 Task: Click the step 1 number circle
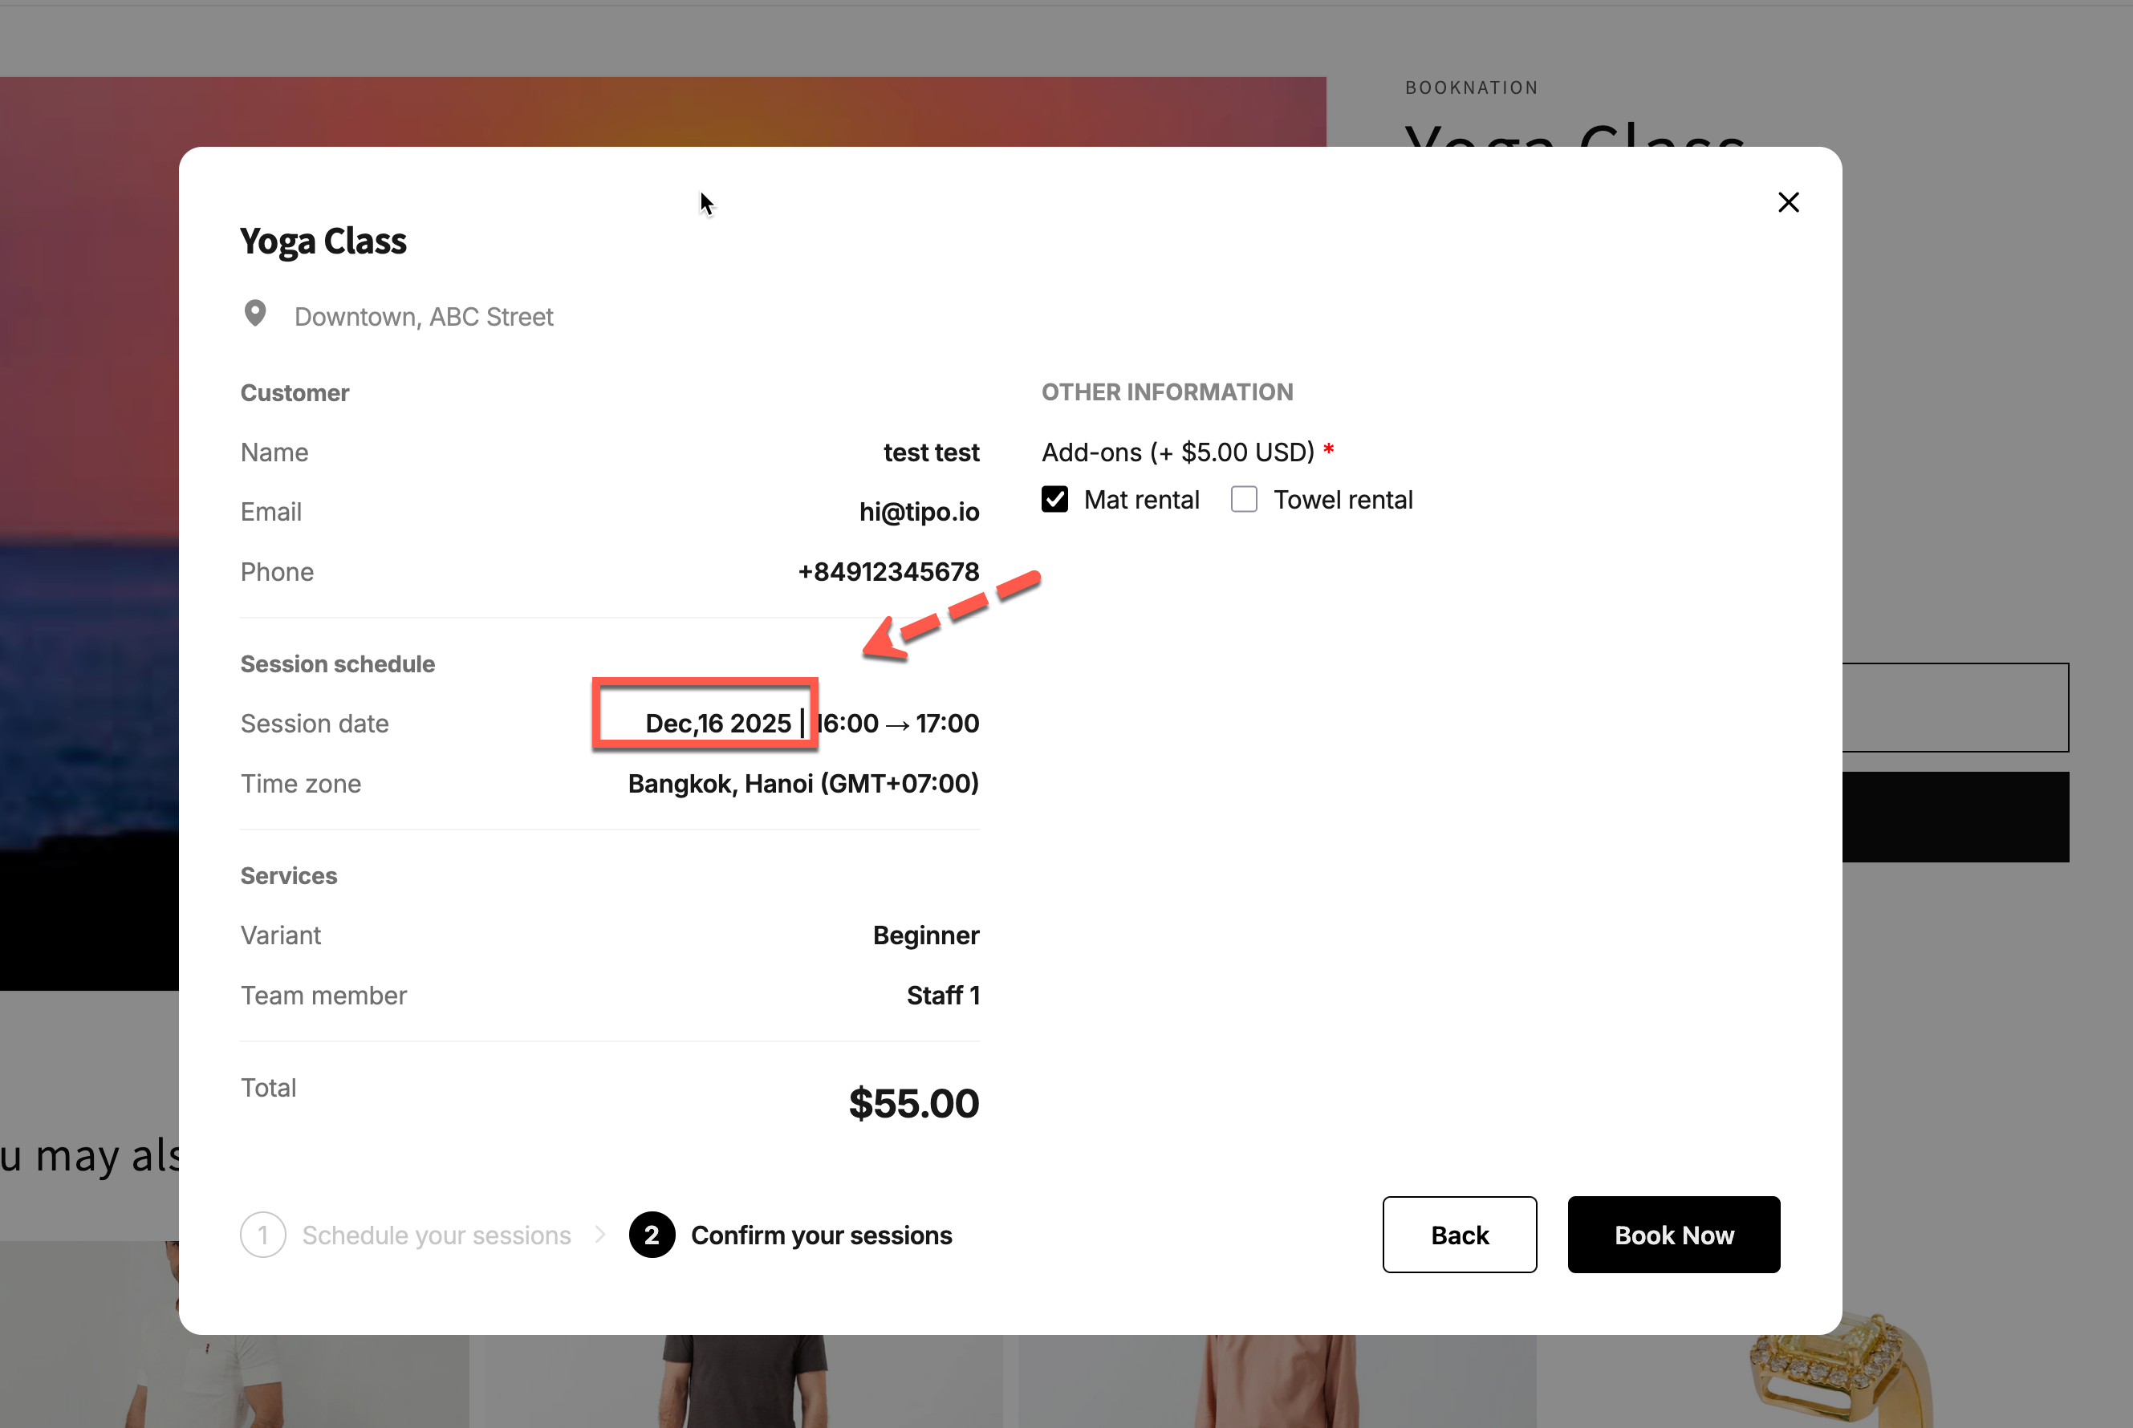[263, 1235]
